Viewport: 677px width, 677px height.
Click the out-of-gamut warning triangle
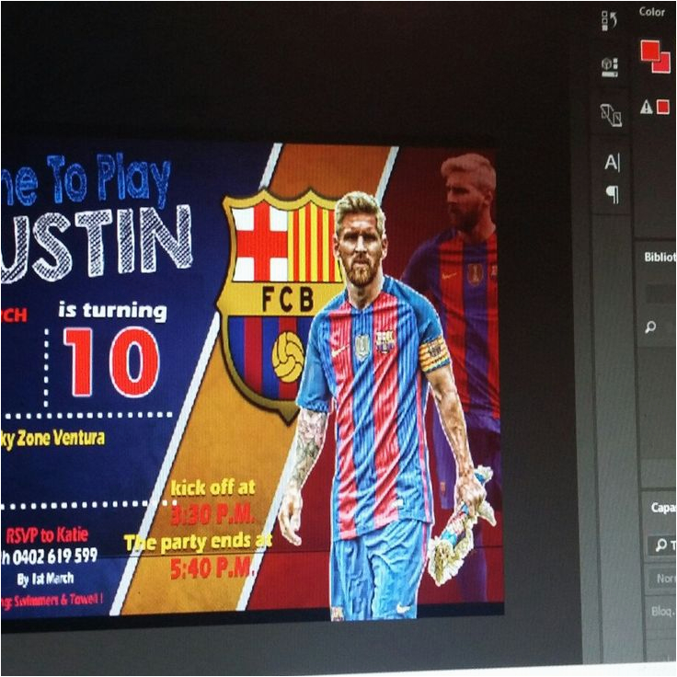[646, 106]
